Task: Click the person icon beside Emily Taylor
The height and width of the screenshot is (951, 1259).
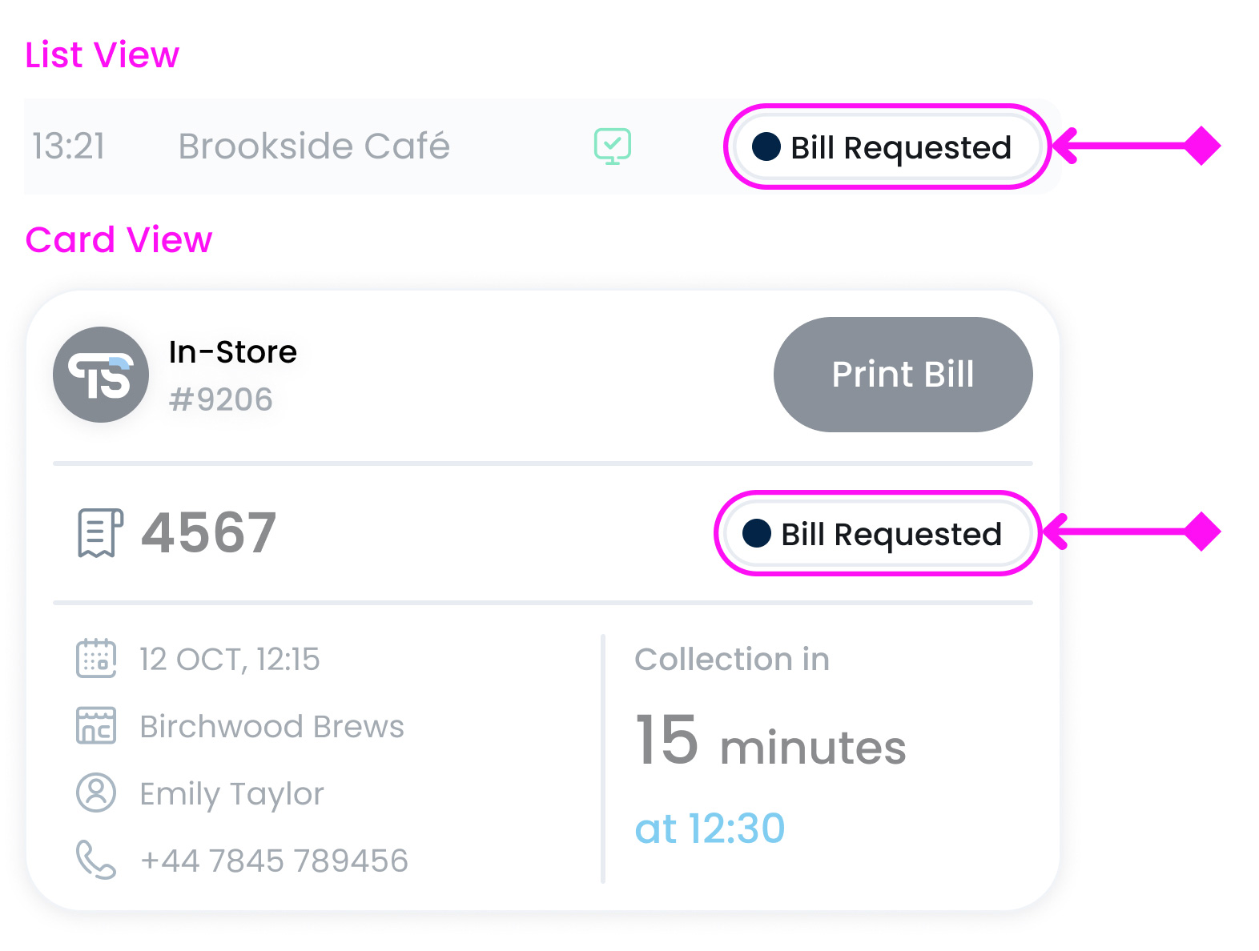Action: (x=95, y=793)
